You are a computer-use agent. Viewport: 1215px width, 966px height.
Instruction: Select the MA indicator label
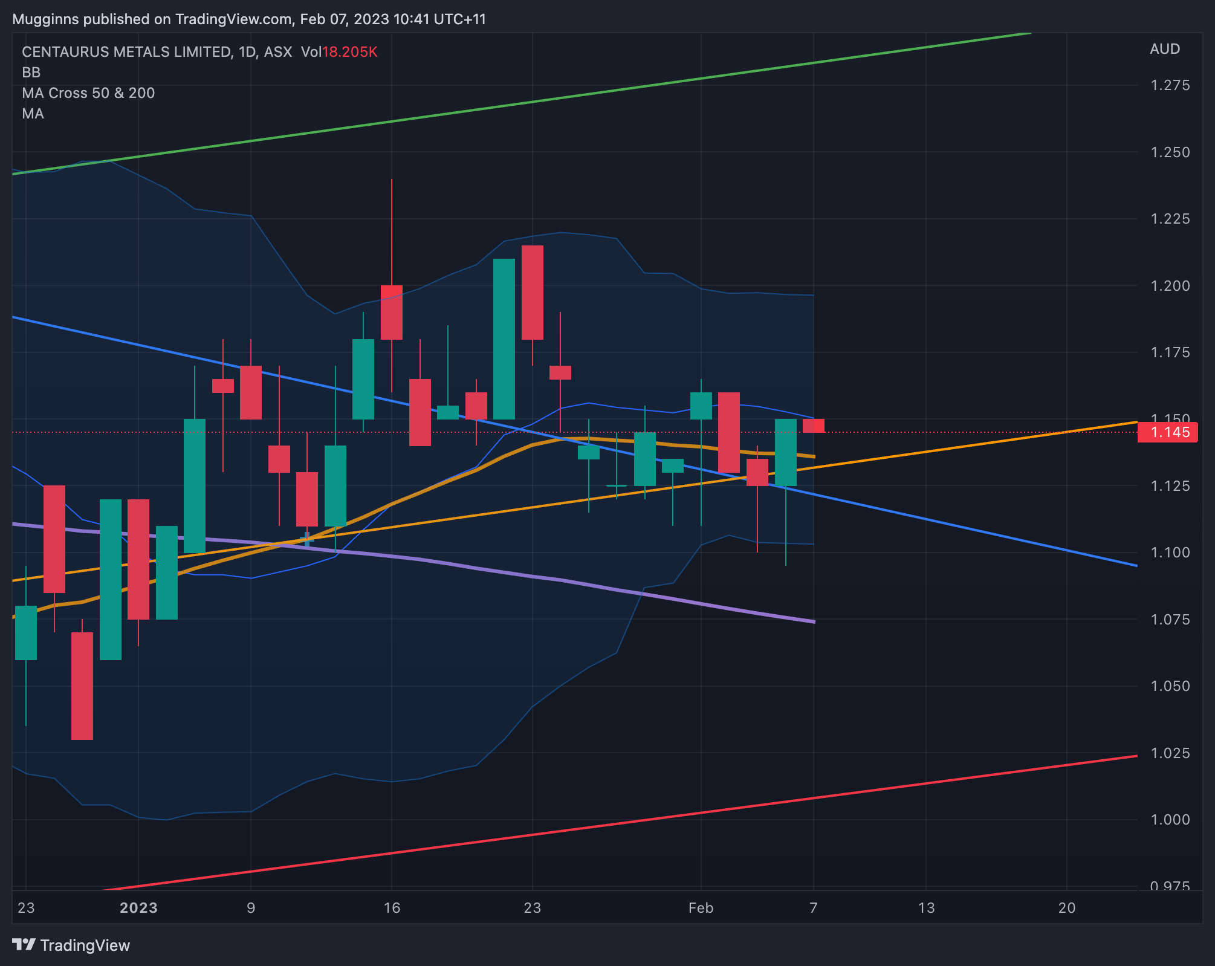pos(33,114)
